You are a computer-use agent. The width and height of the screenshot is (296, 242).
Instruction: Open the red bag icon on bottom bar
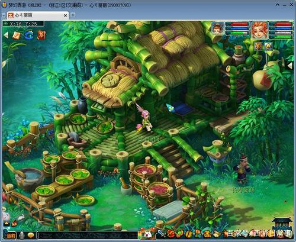point(171,234)
